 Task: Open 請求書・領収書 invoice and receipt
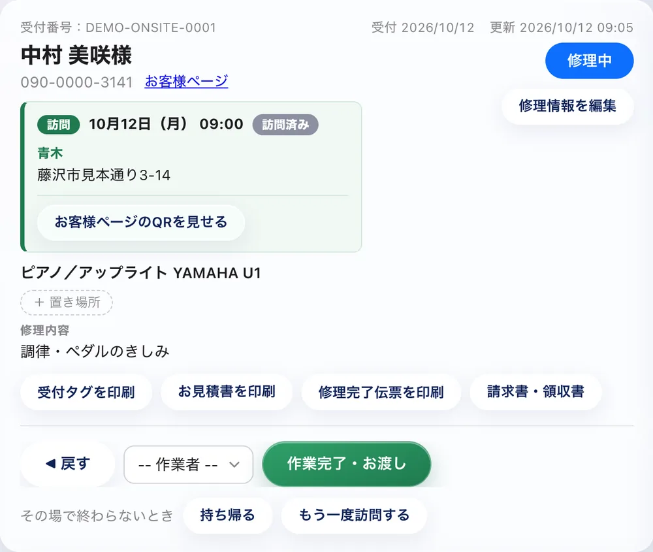[x=535, y=391]
